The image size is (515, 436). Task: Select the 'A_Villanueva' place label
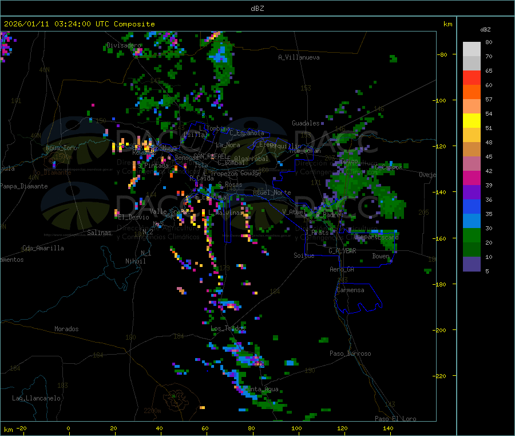coord(299,57)
